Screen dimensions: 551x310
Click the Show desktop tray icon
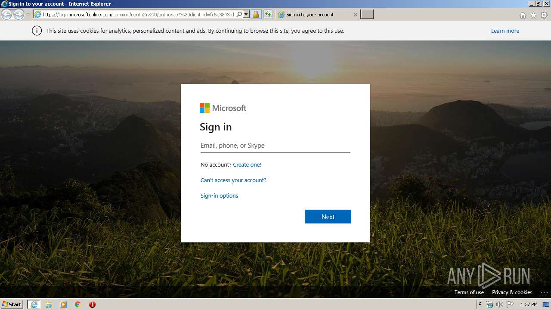click(x=546, y=304)
